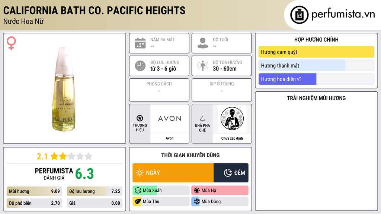The image size is (381, 214).
Task: Click the Mùa Xuân season bar
Action: click(x=161, y=191)
